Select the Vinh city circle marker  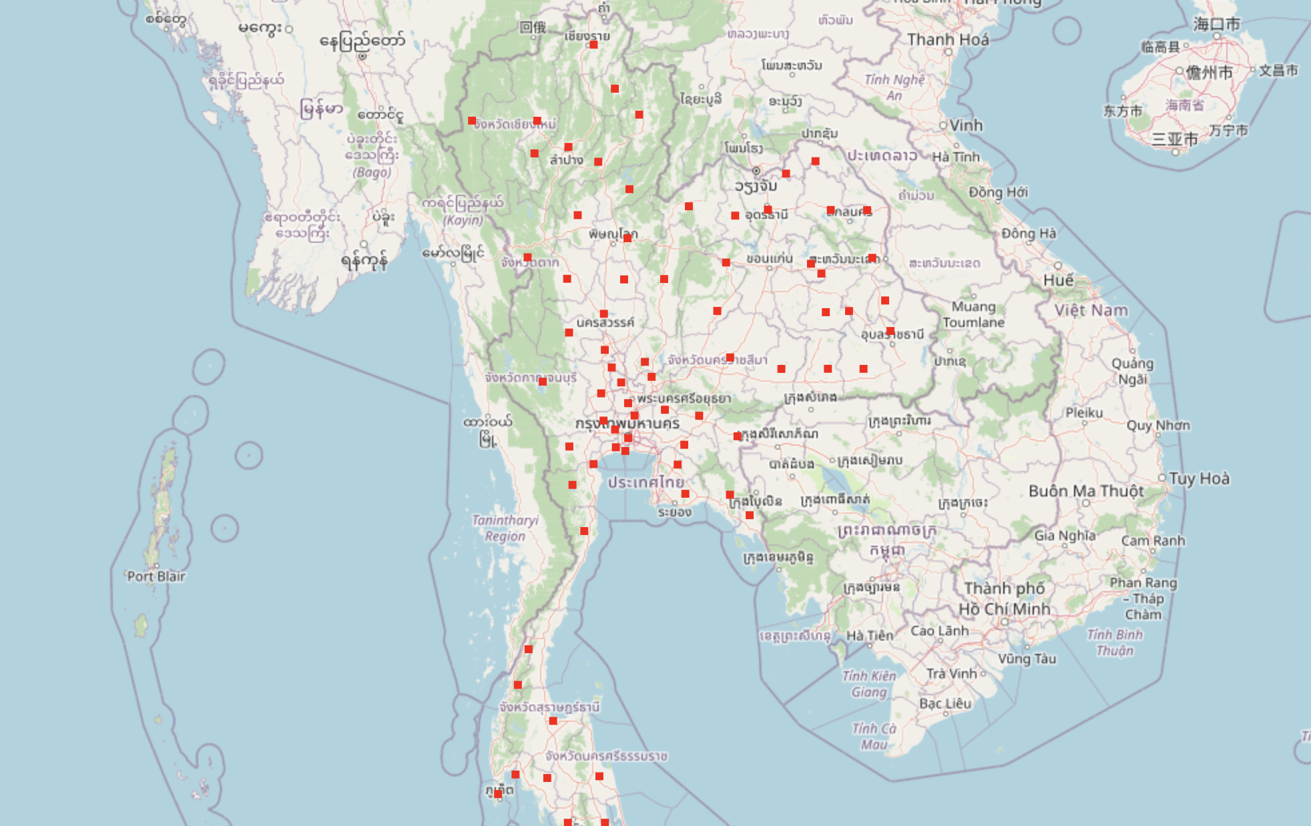(943, 125)
